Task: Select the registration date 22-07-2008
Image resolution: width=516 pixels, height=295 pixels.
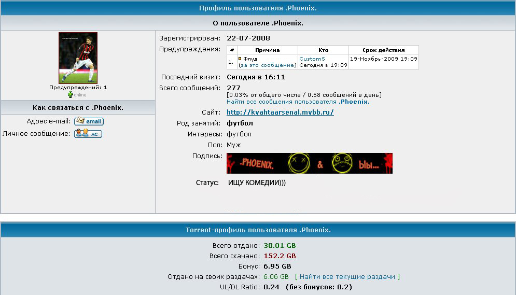Action: coord(248,38)
